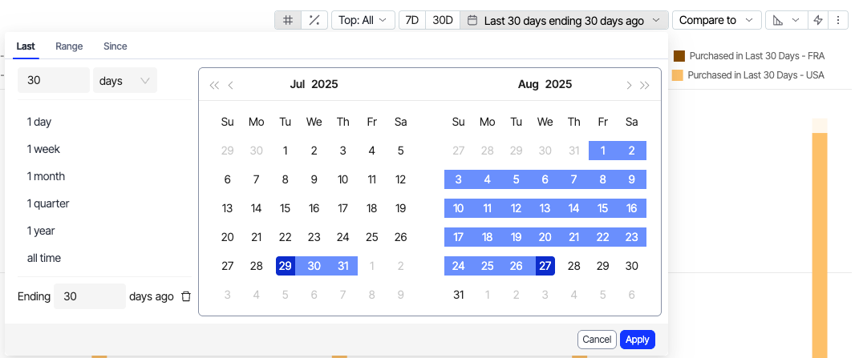Click the Cancel button

597,340
